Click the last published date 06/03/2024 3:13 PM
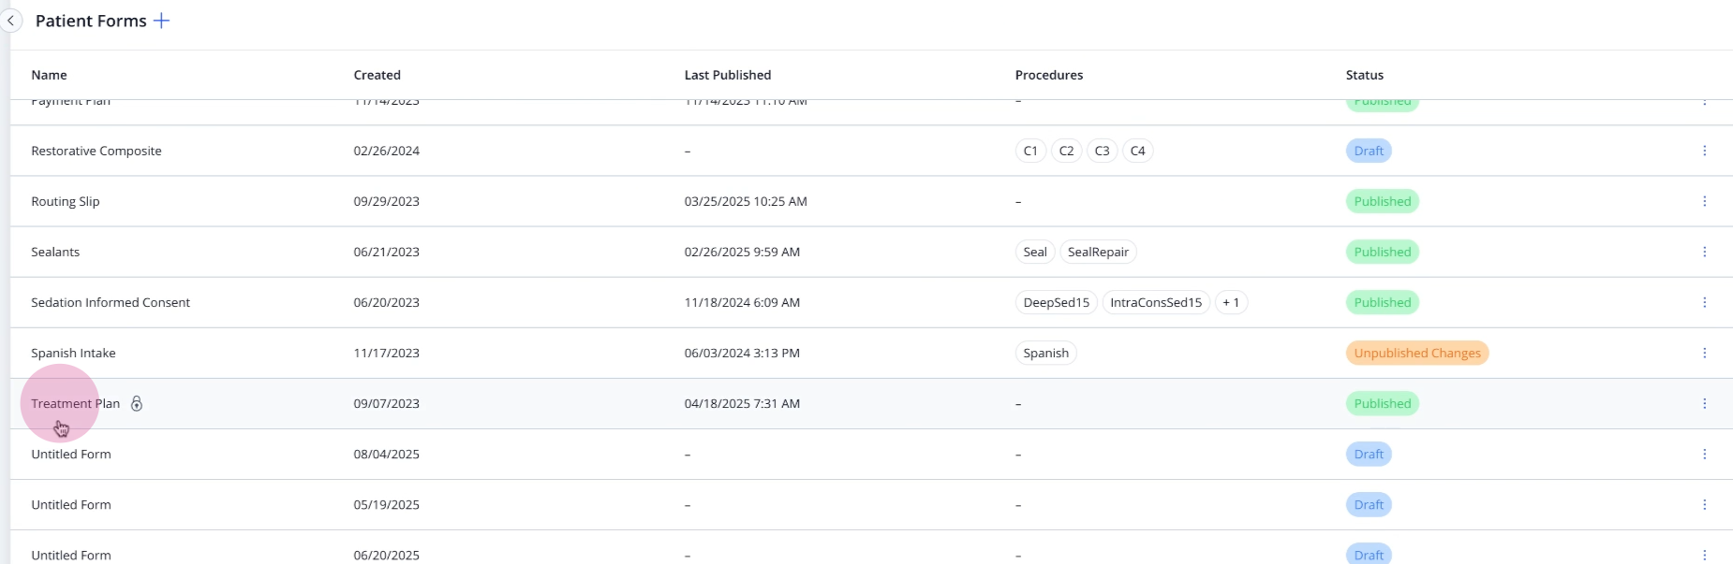The height and width of the screenshot is (564, 1733). click(742, 353)
